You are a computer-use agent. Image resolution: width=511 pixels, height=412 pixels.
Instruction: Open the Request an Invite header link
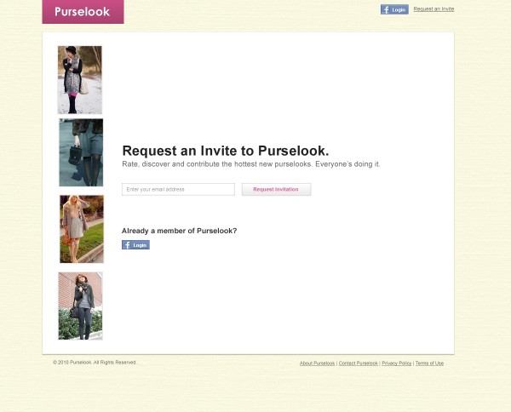point(433,9)
